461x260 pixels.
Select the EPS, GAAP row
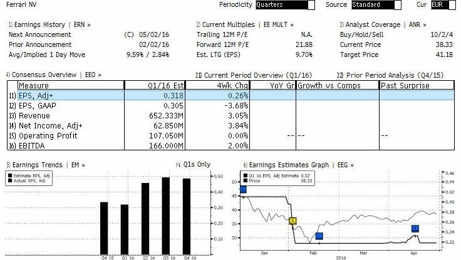230,106
